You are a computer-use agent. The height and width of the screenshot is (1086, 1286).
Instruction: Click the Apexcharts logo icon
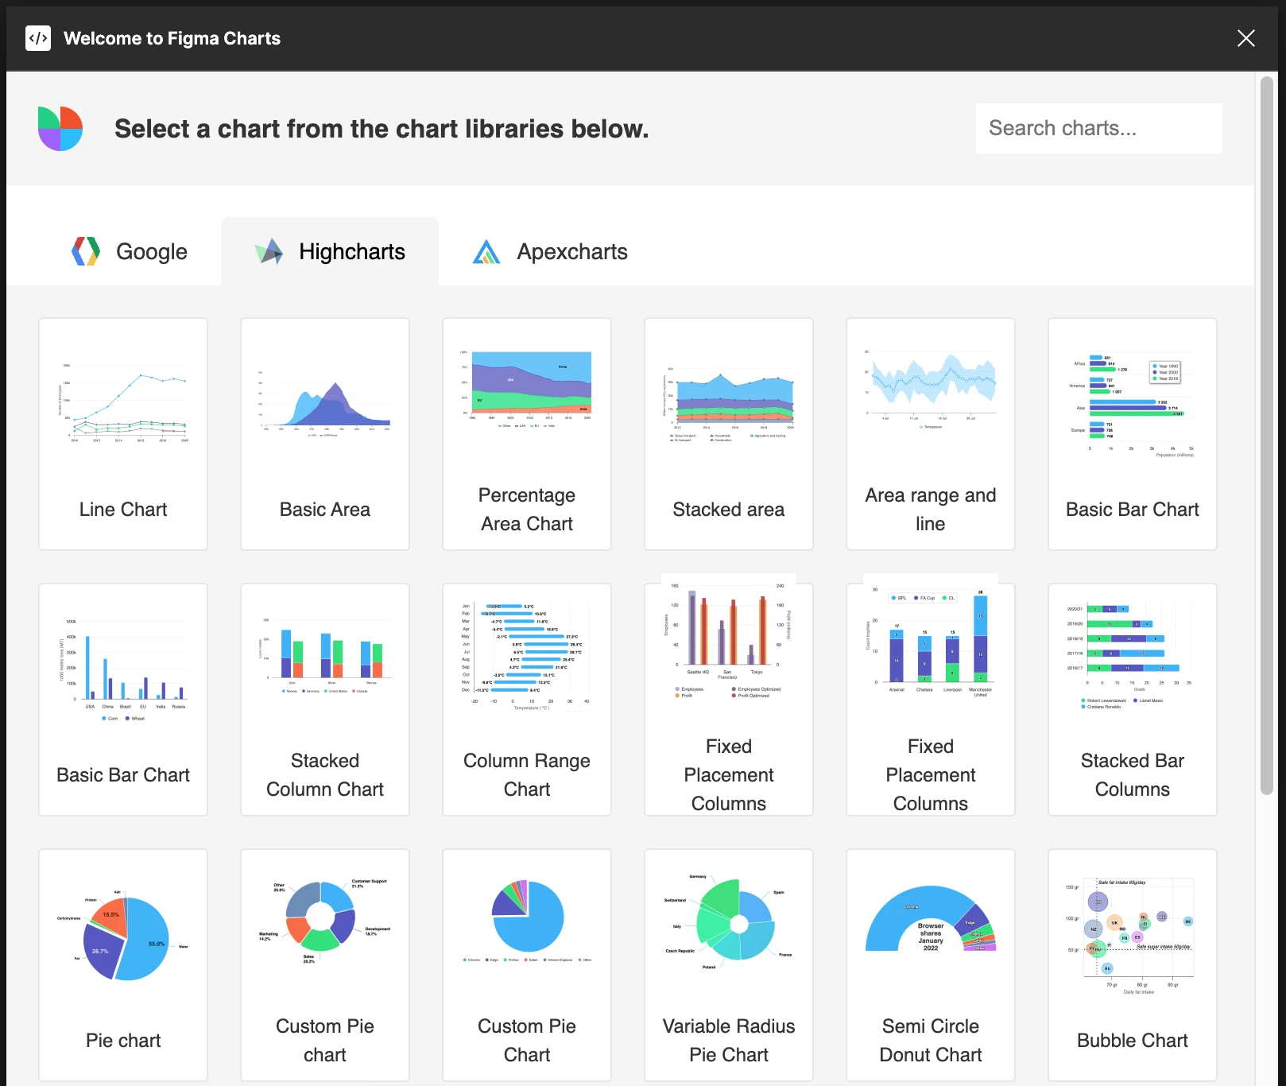pos(486,251)
